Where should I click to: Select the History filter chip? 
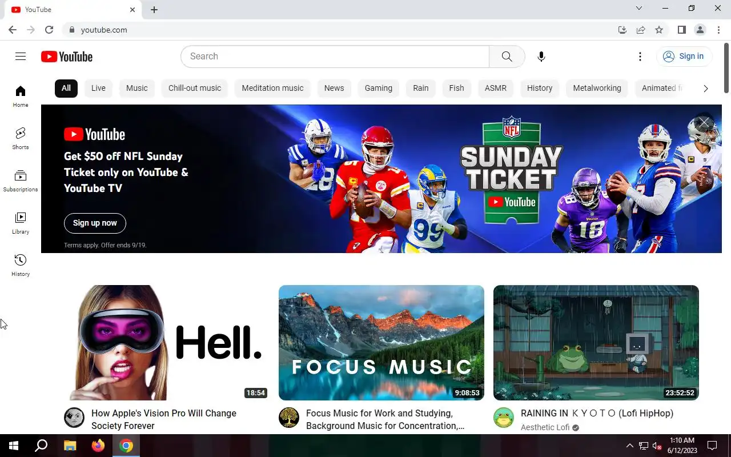(540, 88)
